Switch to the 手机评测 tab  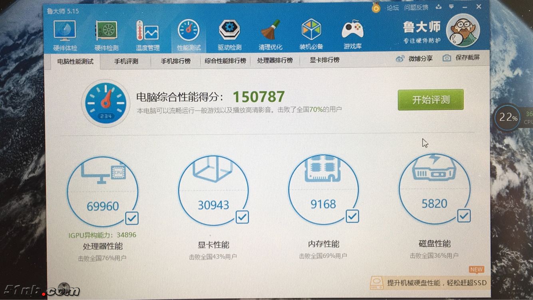pyautogui.click(x=126, y=61)
